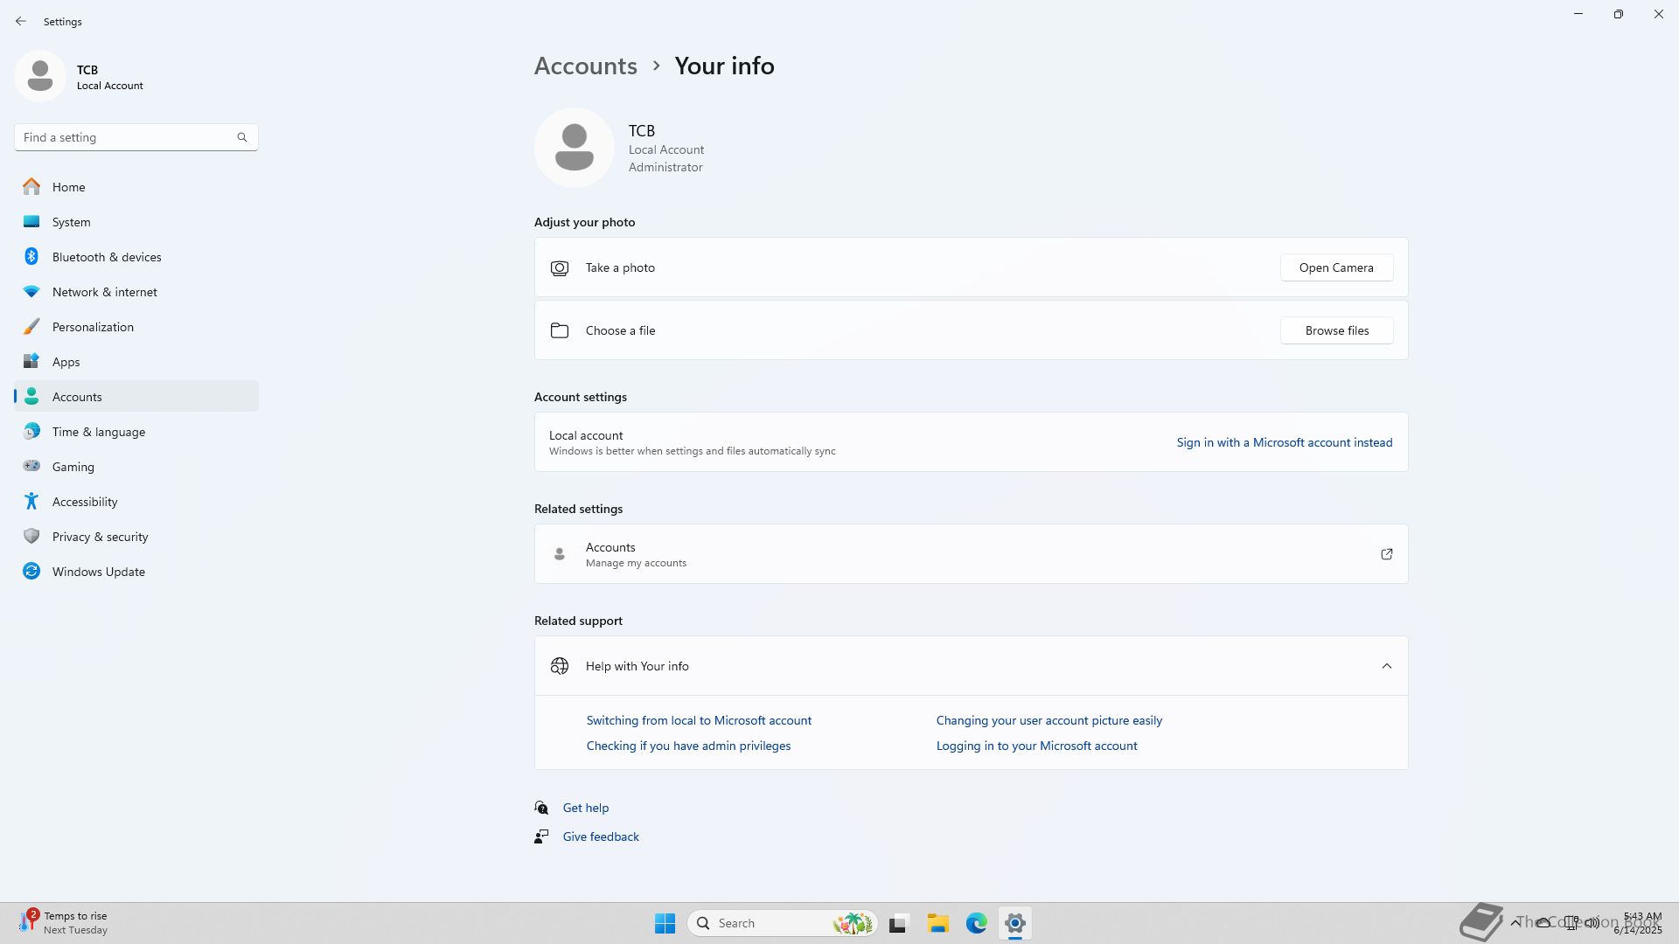
Task: Show hidden system tray icons chevron
Action: pyautogui.click(x=1515, y=922)
